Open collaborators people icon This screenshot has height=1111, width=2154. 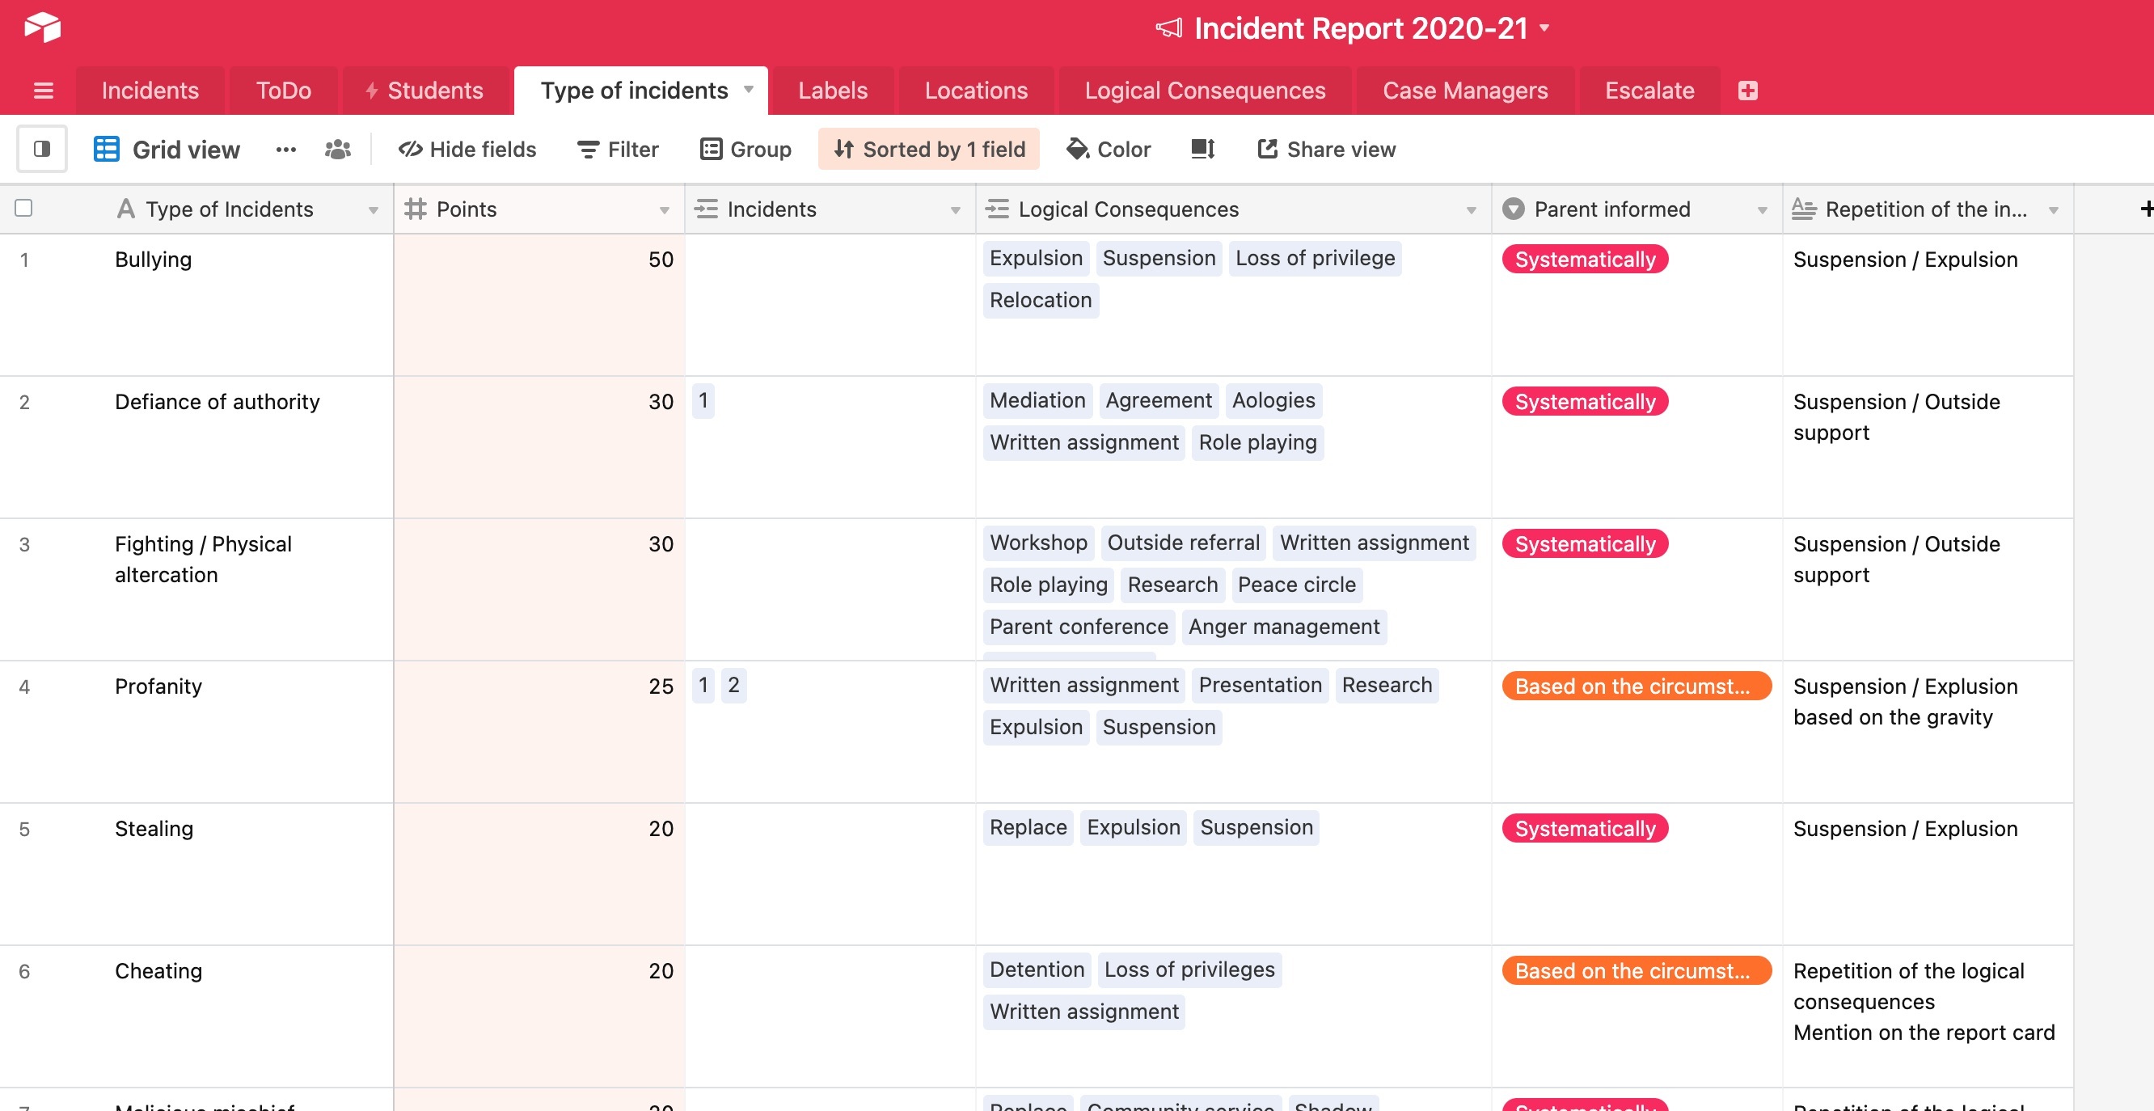tap(338, 150)
